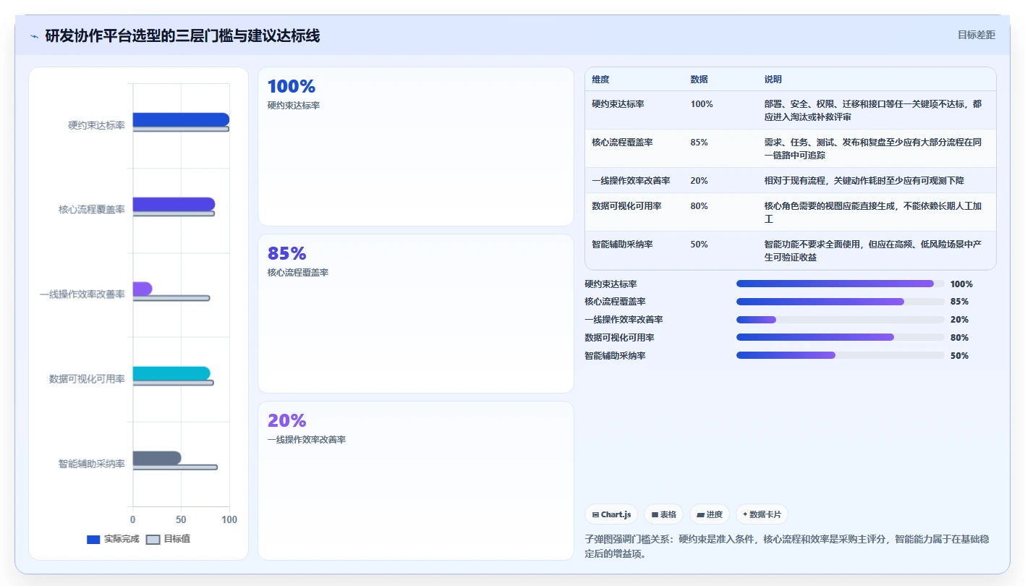
Task: Select the 进度 chip
Action: [710, 514]
